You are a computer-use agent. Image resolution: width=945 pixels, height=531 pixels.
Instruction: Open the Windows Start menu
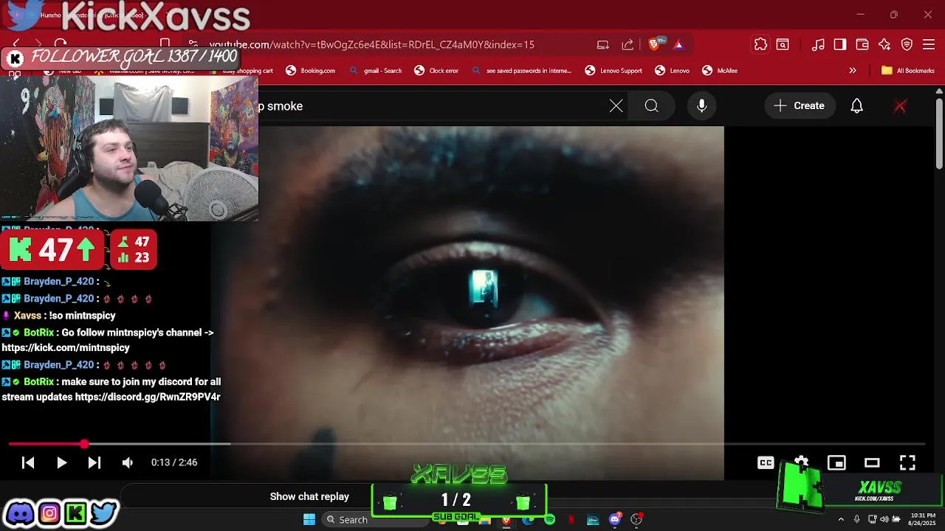(309, 520)
